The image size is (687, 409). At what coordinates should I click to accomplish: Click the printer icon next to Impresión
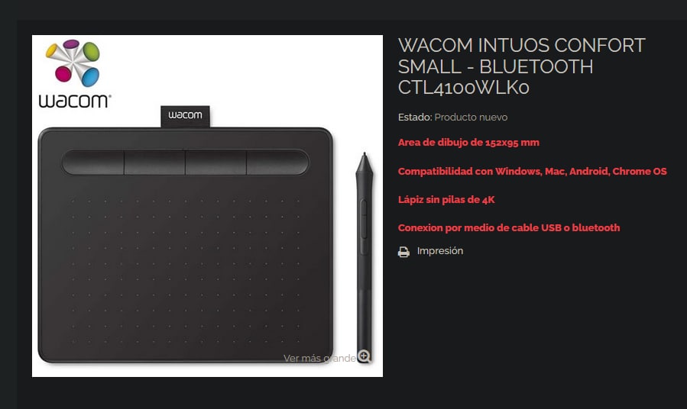pyautogui.click(x=403, y=252)
